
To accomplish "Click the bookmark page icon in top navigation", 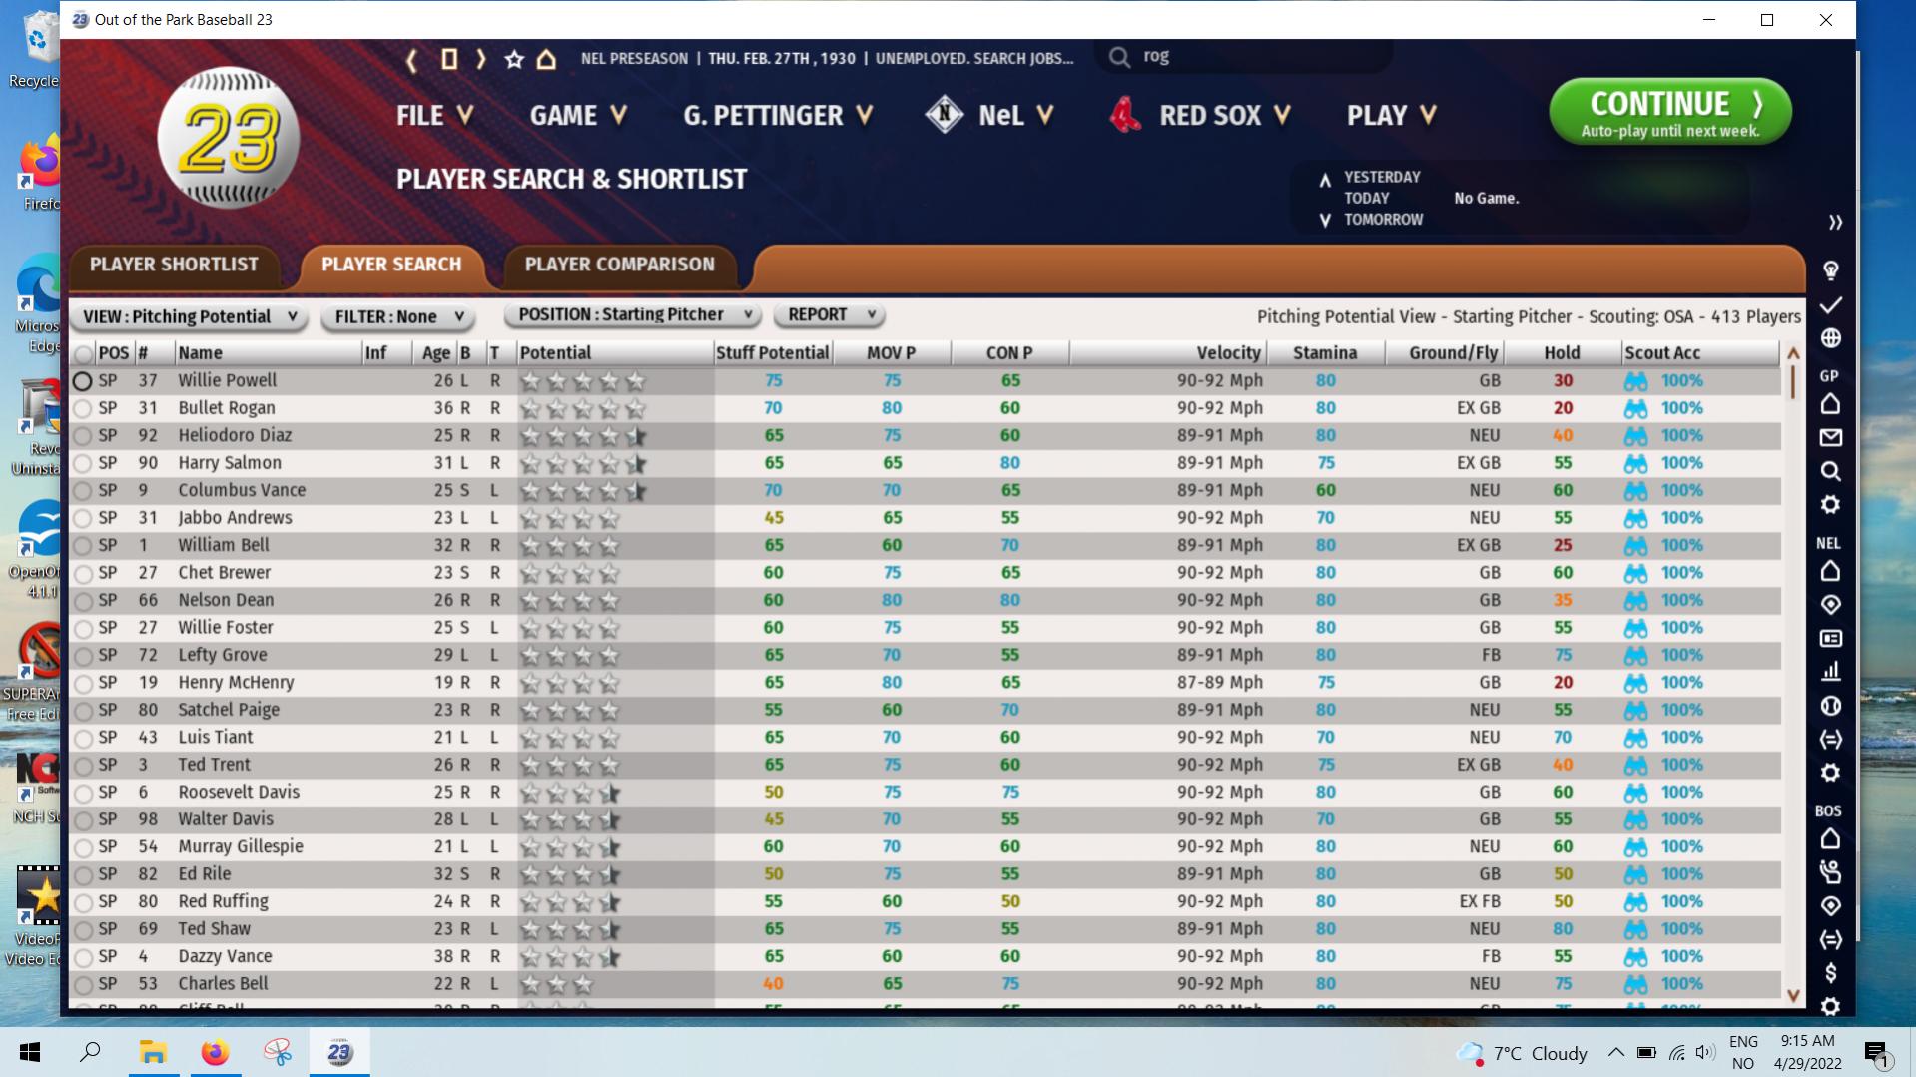I will (449, 60).
